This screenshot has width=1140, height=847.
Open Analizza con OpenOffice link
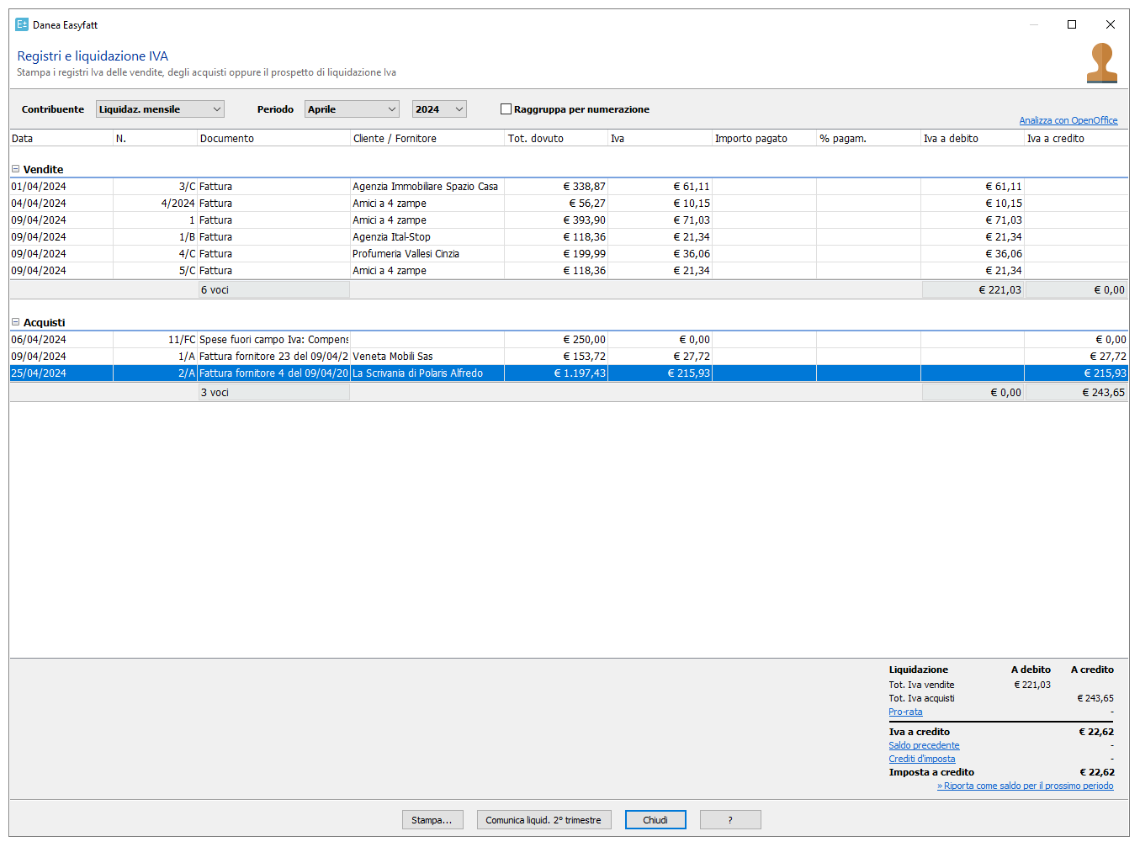click(1068, 120)
